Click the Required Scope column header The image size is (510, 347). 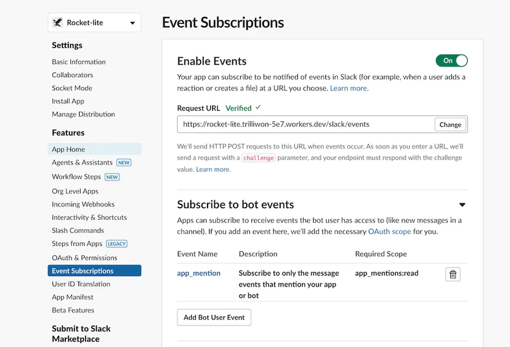[x=381, y=254]
